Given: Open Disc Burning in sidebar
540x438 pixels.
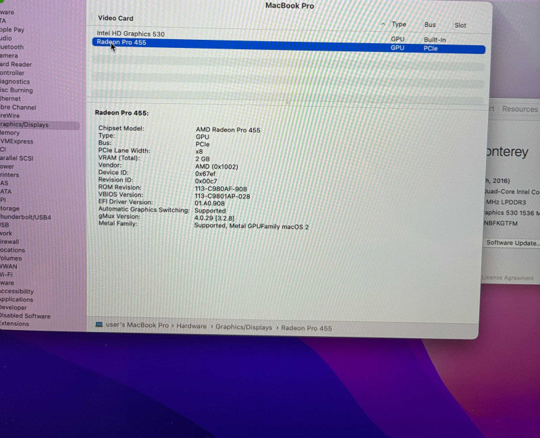Looking at the screenshot, I should coord(16,90).
